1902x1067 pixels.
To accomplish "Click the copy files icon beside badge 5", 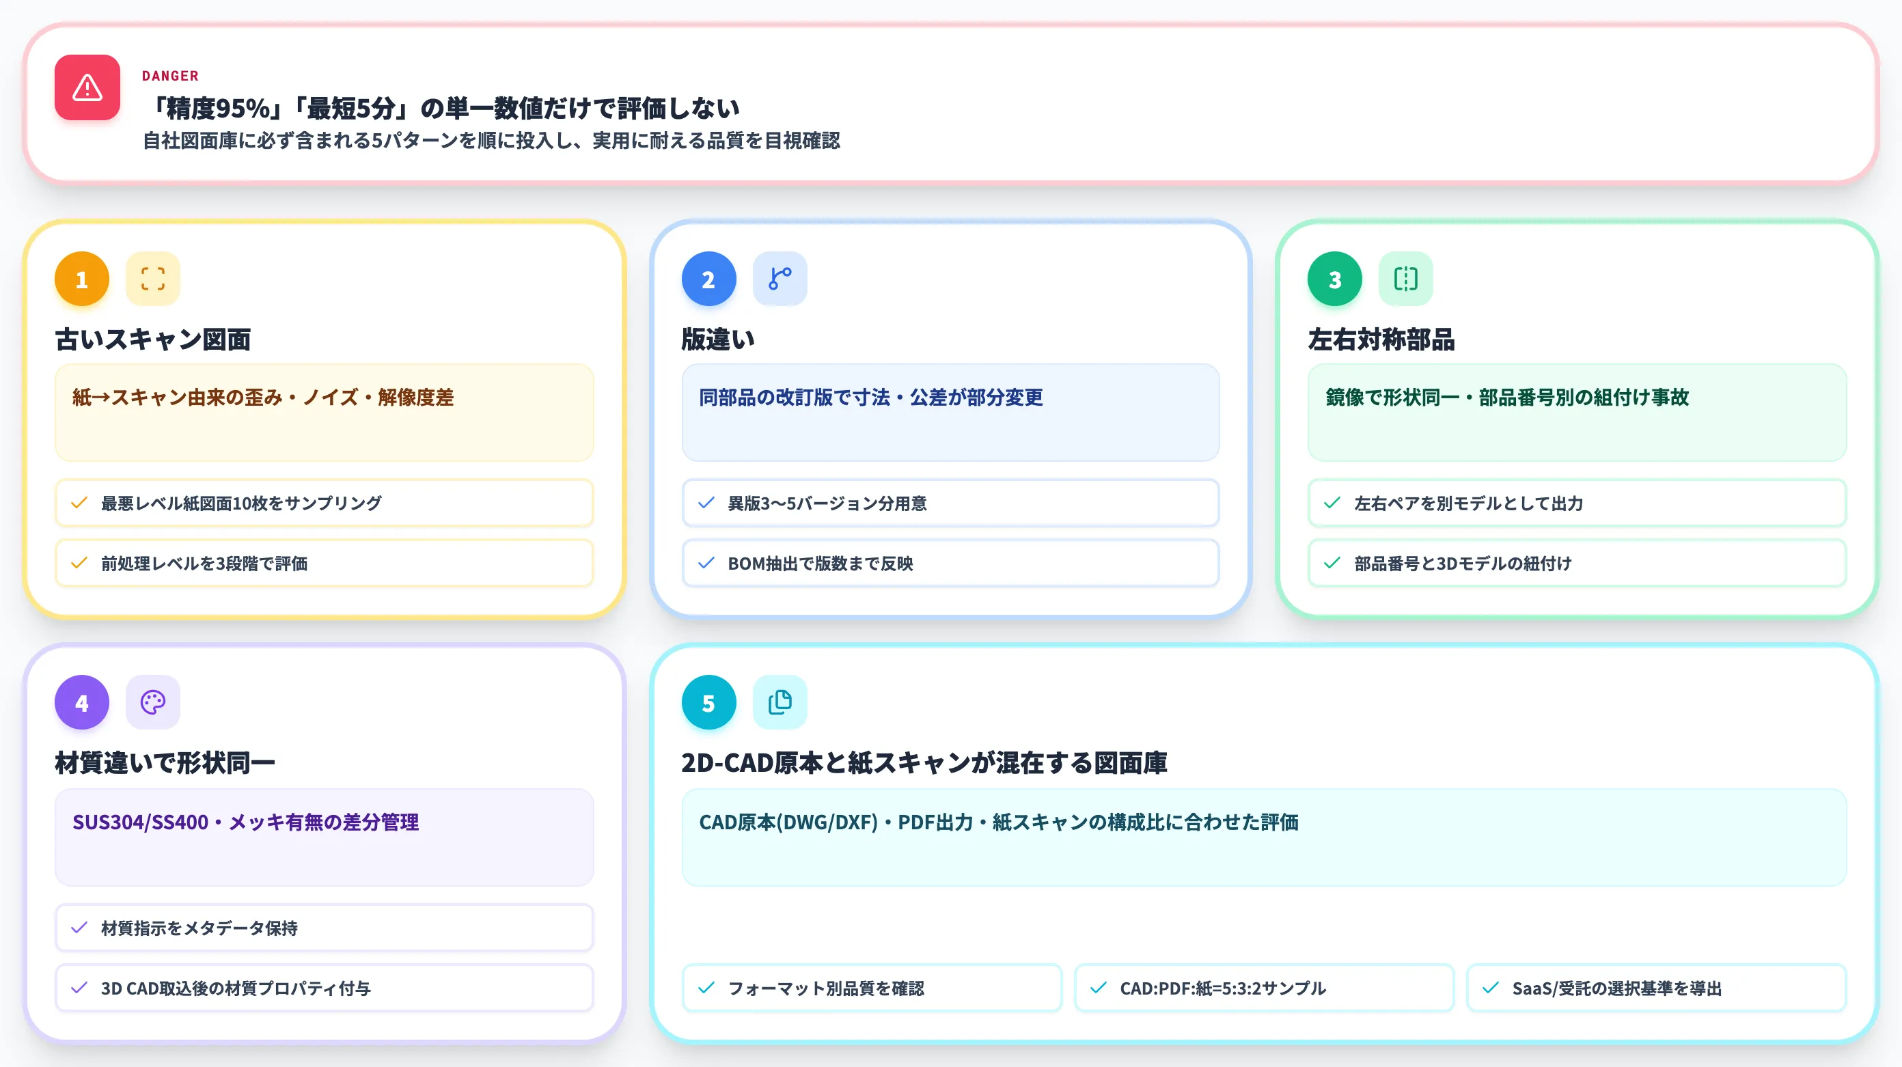I will [780, 702].
